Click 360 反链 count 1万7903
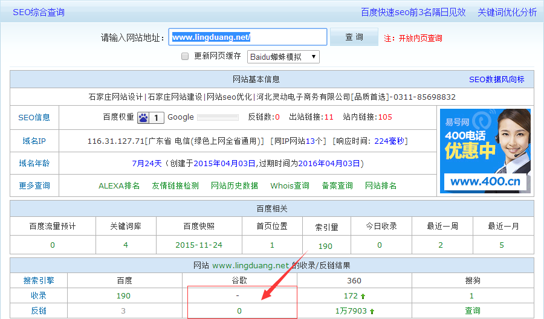This screenshot has height=319, width=544. click(x=351, y=311)
